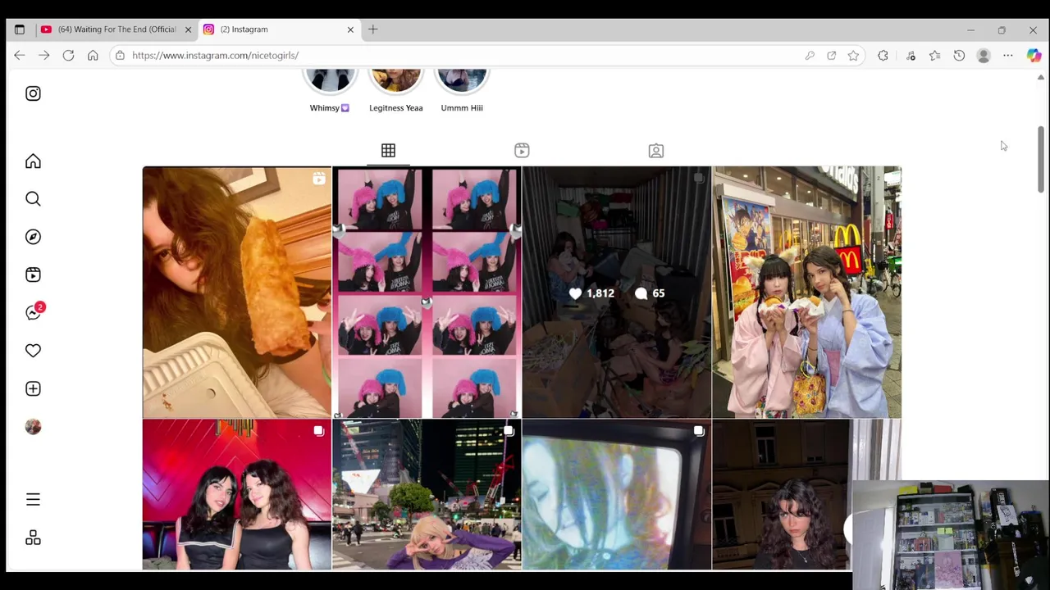Go forward in browser history

[44, 56]
